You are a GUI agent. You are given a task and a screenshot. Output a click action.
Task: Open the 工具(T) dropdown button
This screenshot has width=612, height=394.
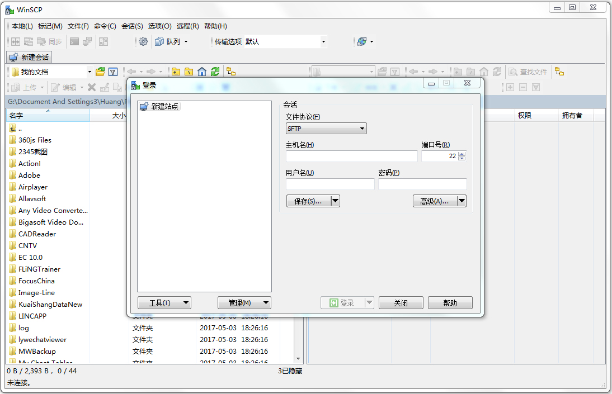pos(164,303)
